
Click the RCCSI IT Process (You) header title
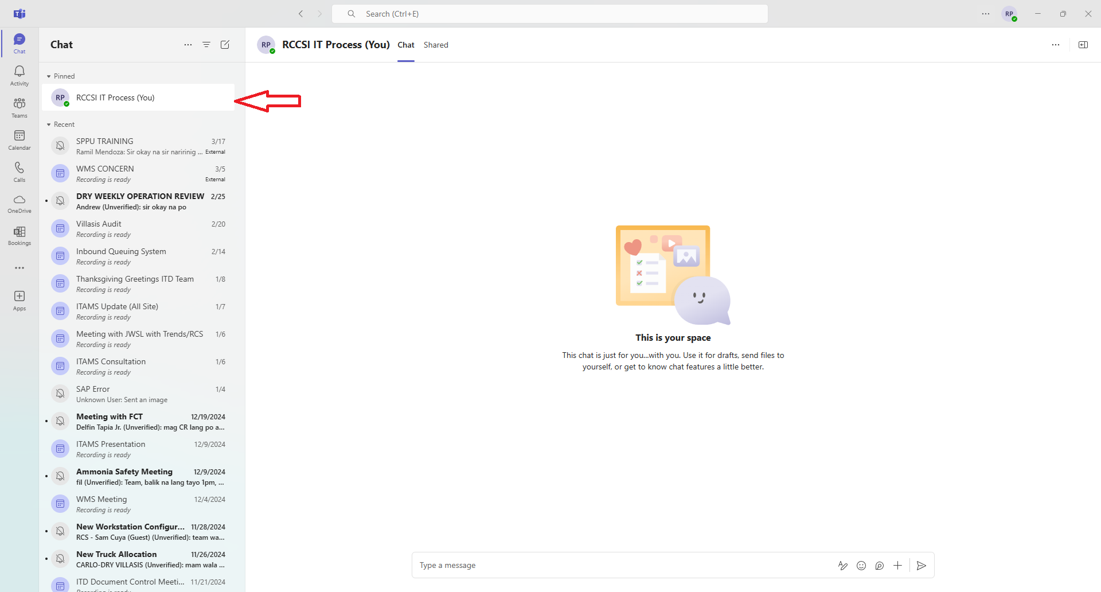click(x=336, y=45)
